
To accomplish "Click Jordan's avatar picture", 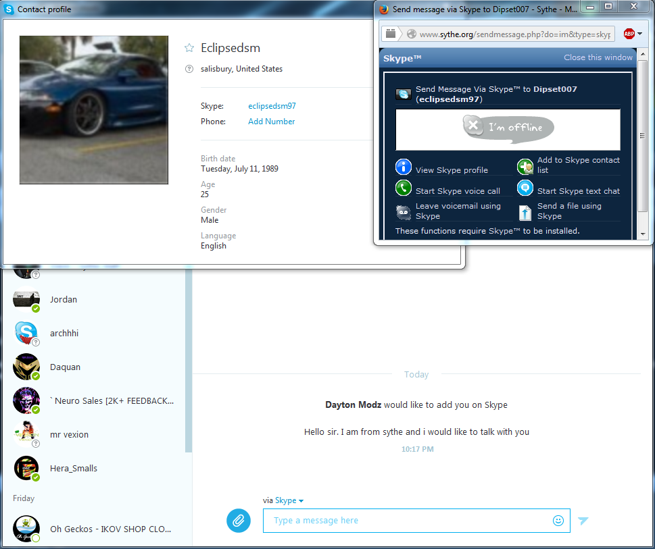I will [x=26, y=300].
